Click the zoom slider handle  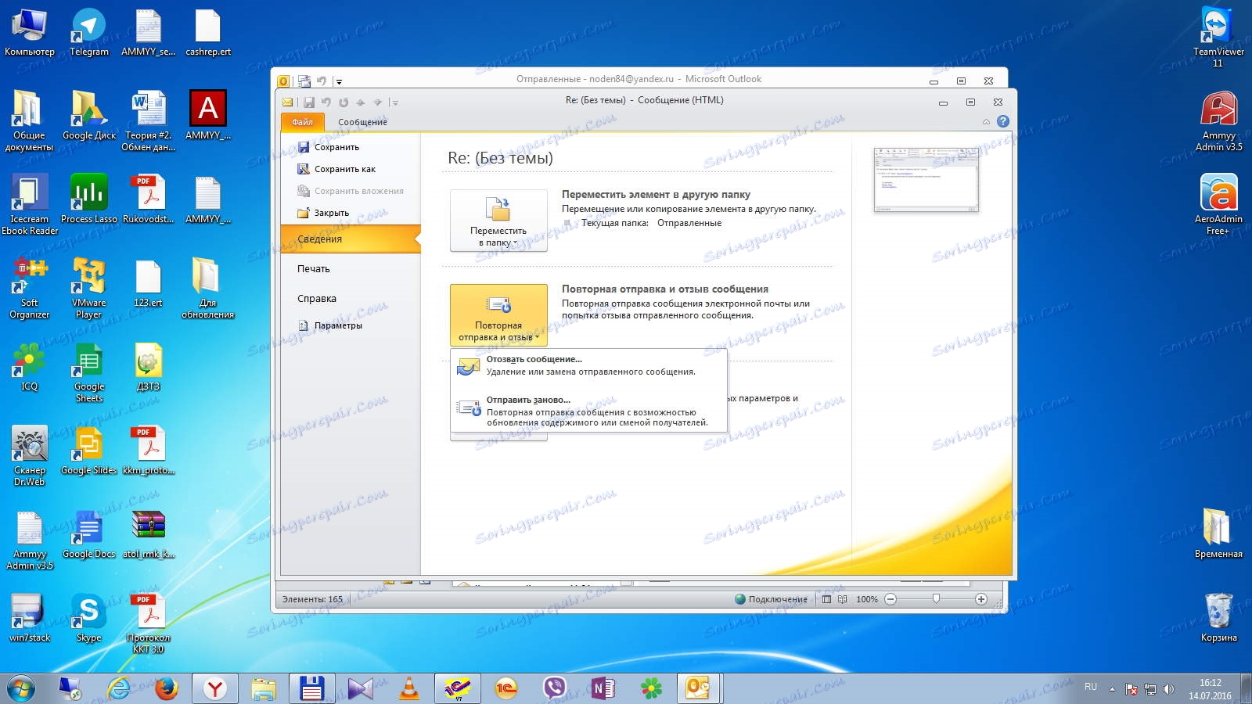coord(936,599)
